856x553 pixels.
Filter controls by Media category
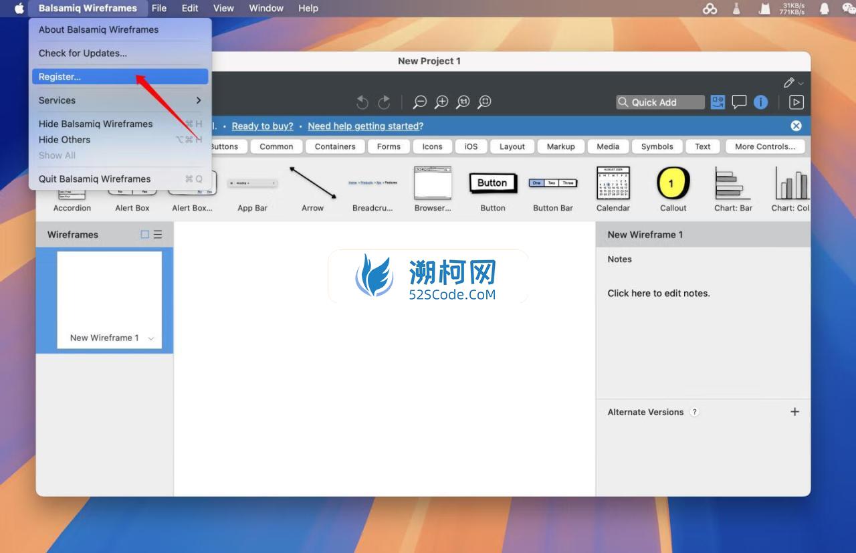click(x=608, y=146)
